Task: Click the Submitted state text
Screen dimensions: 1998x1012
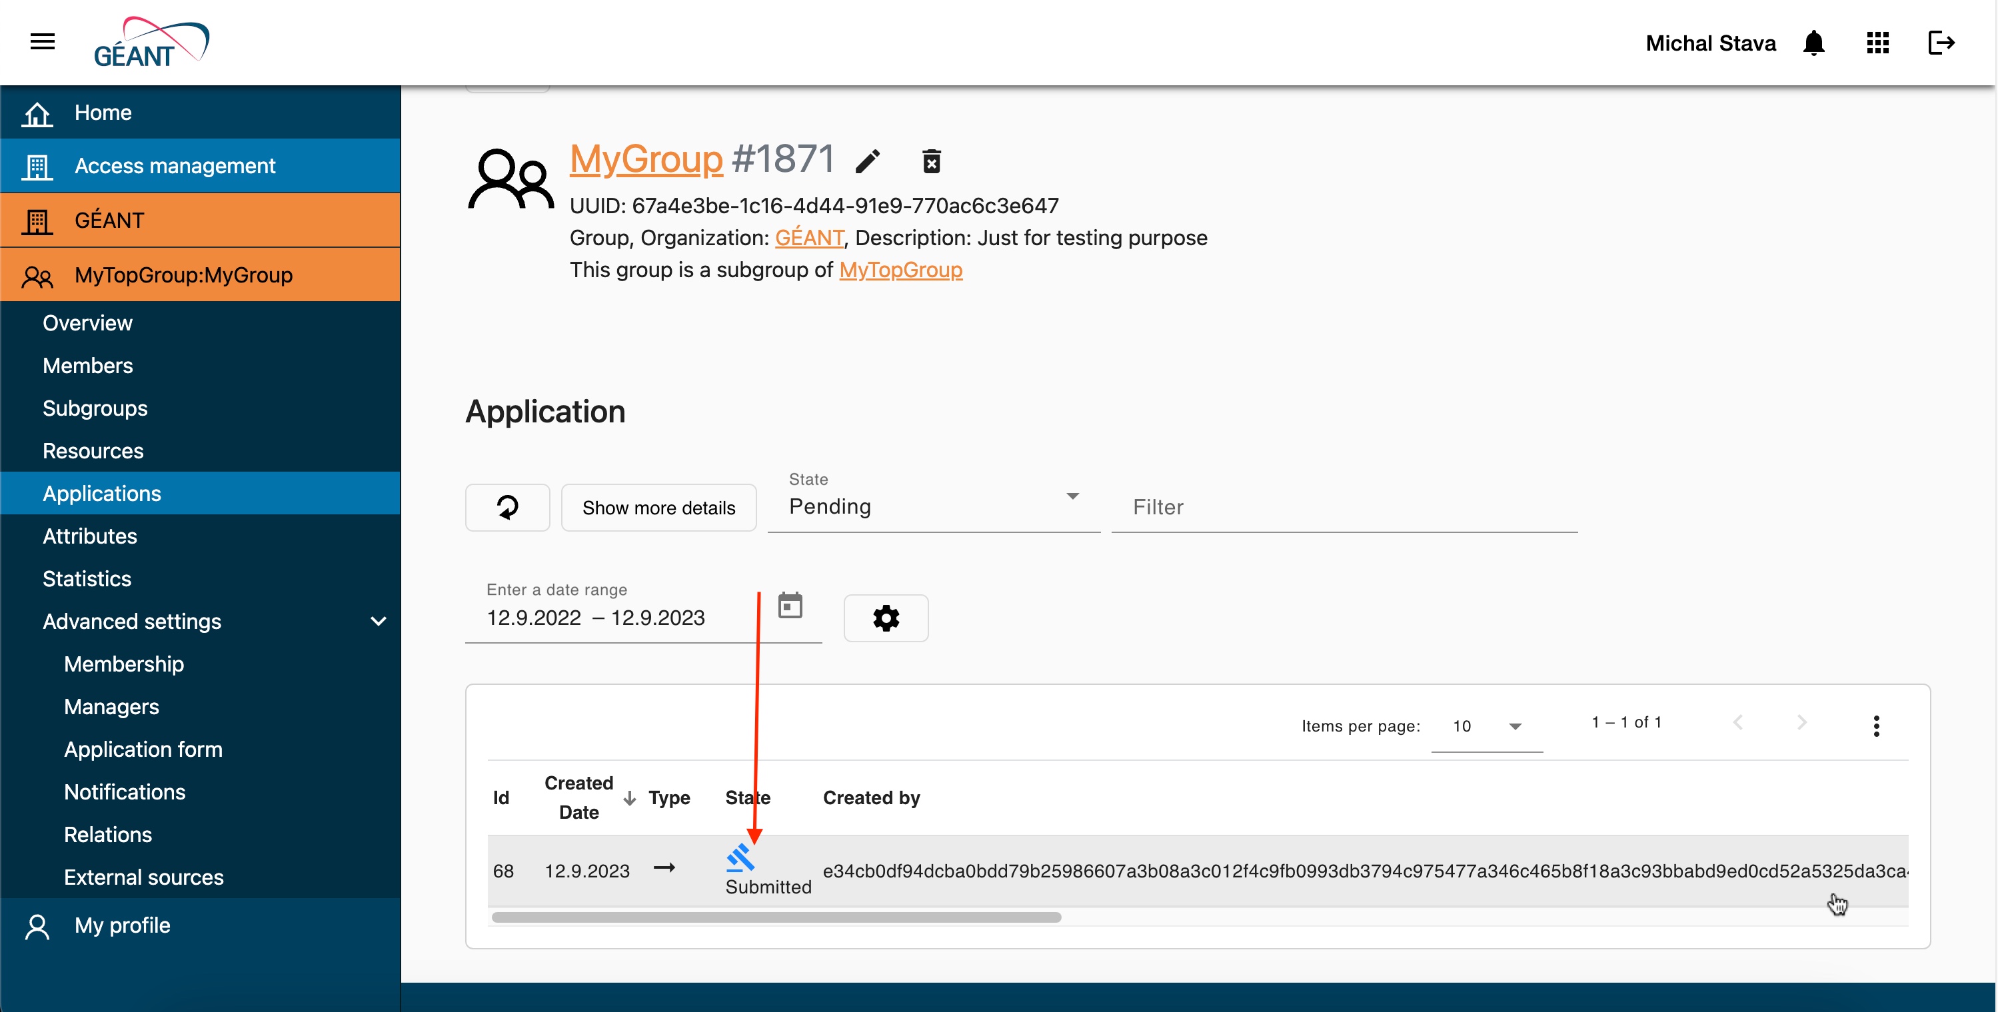Action: tap(768, 887)
